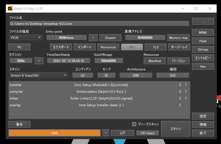Click the large スキャン scan button
This screenshot has width=221, height=144.
pos(176,128)
